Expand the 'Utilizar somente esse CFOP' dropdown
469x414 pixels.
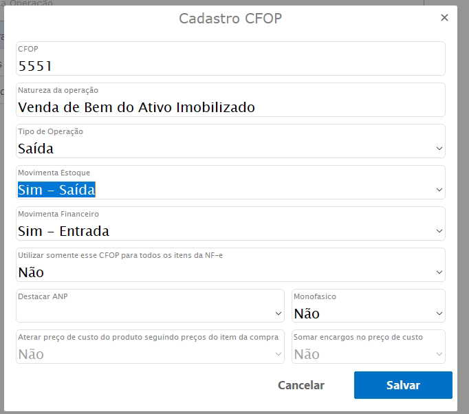[230, 272]
